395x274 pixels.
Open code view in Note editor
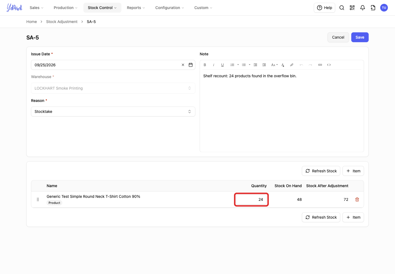point(329,65)
